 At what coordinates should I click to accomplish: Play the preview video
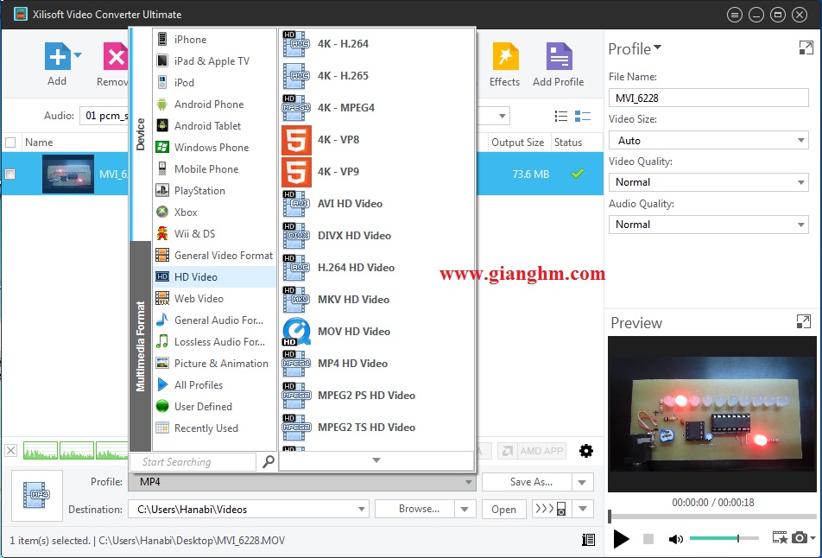(621, 539)
